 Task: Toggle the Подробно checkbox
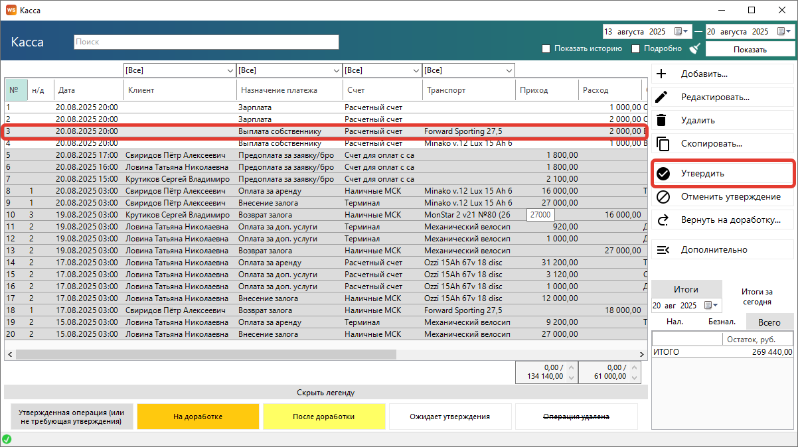tap(635, 49)
